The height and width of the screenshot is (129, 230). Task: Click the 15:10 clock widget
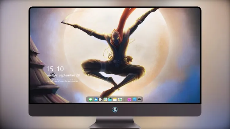(55, 69)
